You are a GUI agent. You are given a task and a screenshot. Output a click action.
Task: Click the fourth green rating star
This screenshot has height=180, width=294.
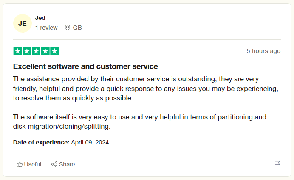(45, 51)
